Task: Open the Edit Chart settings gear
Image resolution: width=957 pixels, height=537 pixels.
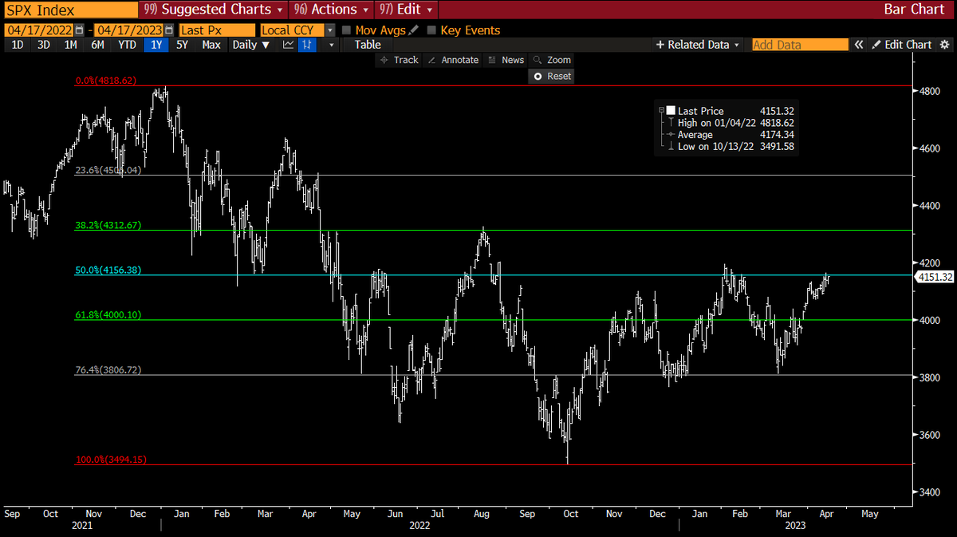Action: pos(946,45)
